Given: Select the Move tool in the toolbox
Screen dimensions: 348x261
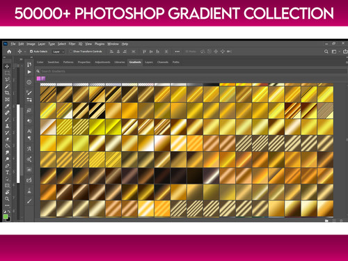Looking at the screenshot, I should (7, 66).
